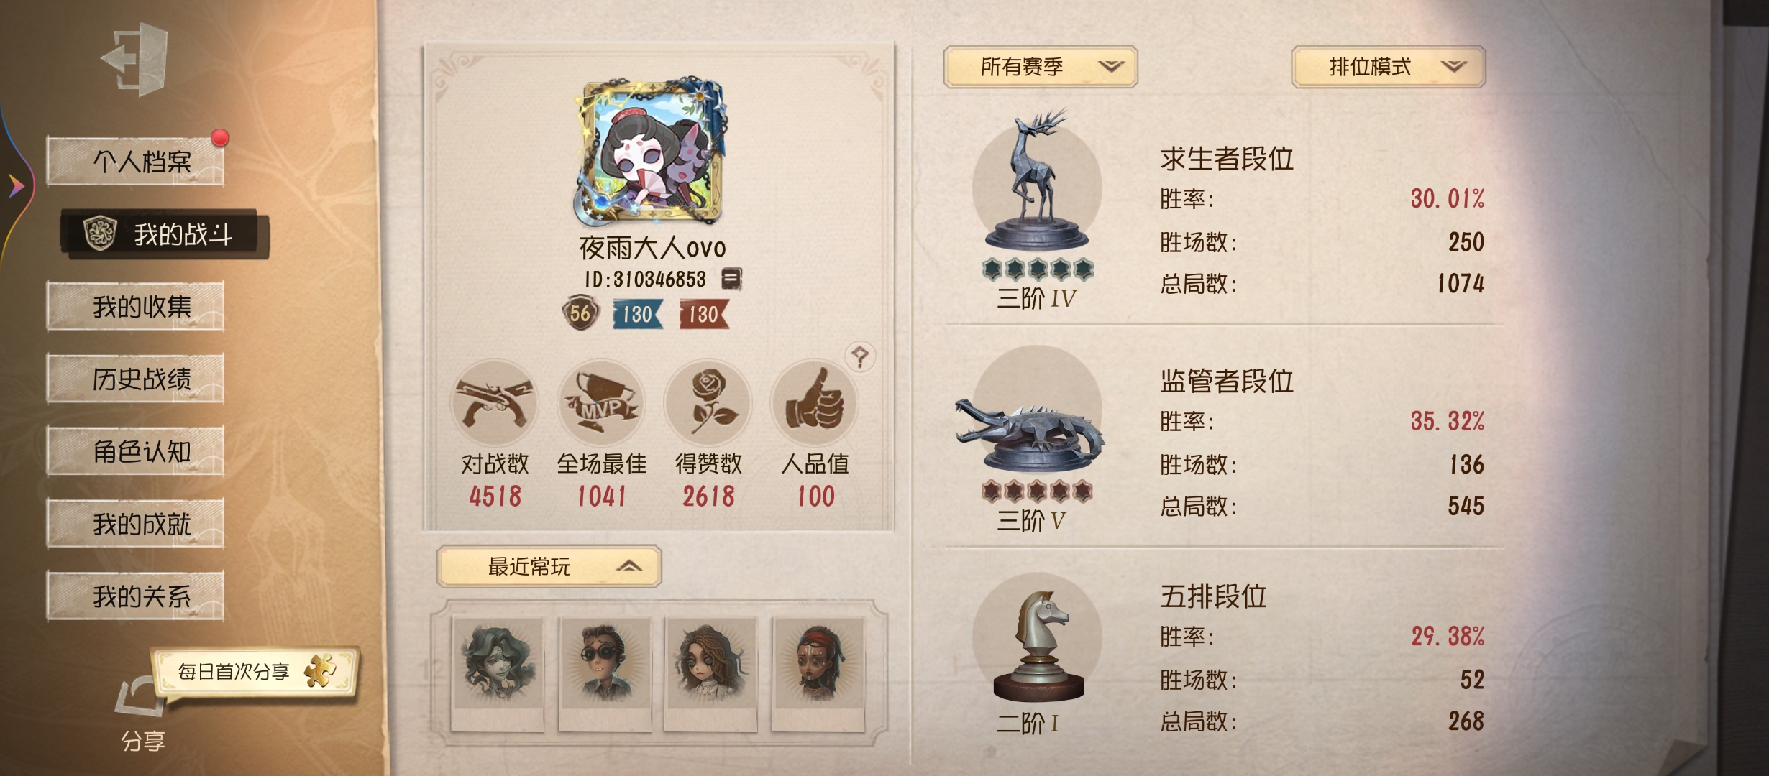Open the 个人档案 tab
Screen dimensions: 1769x776
click(135, 162)
